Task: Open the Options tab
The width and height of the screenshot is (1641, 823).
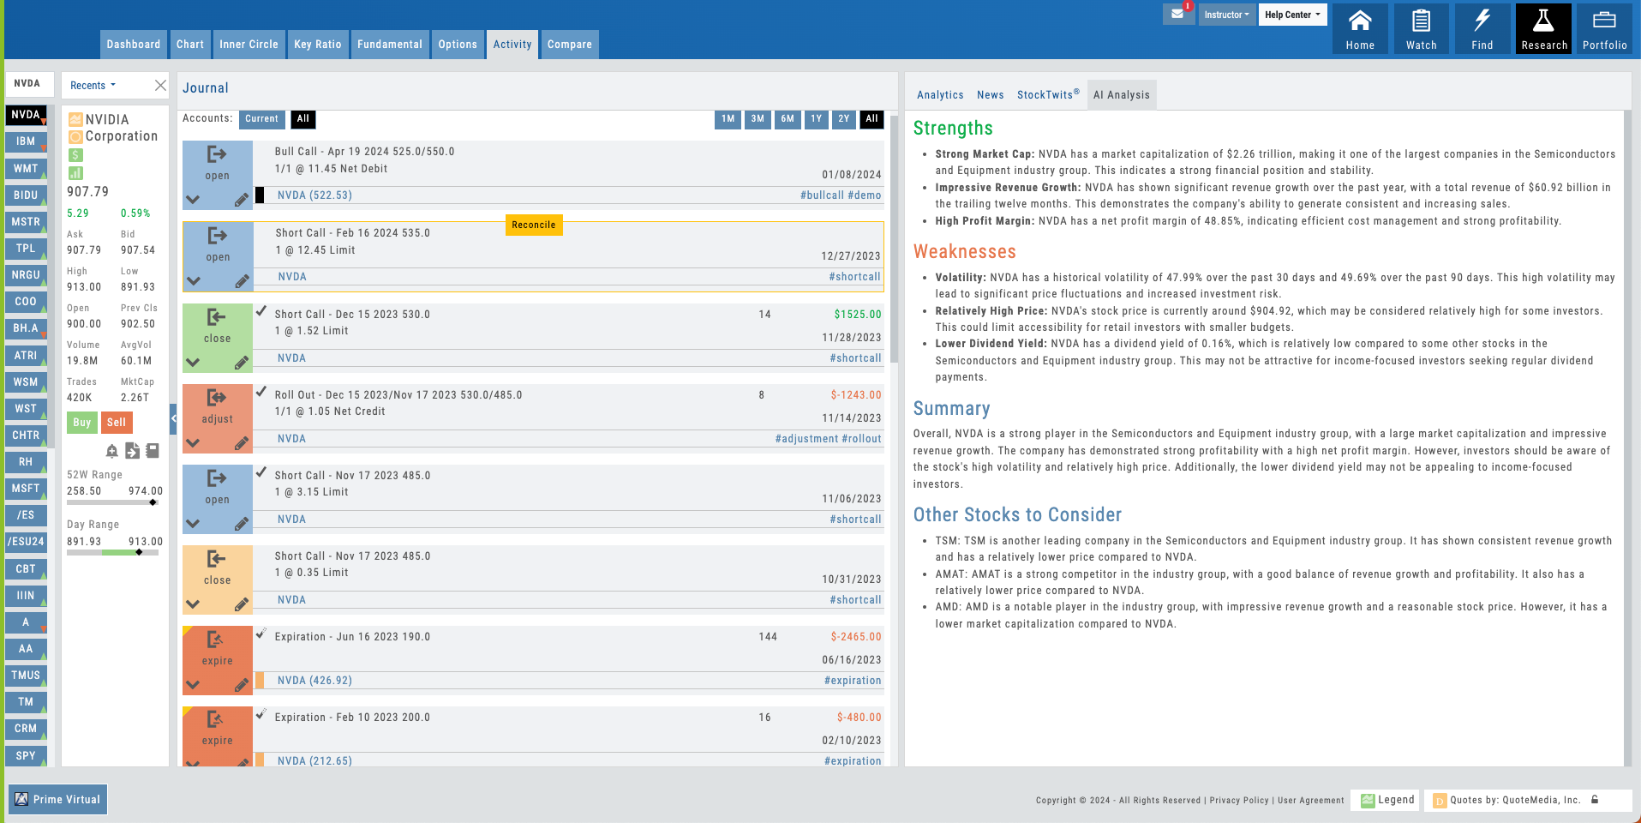Action: pos(458,45)
